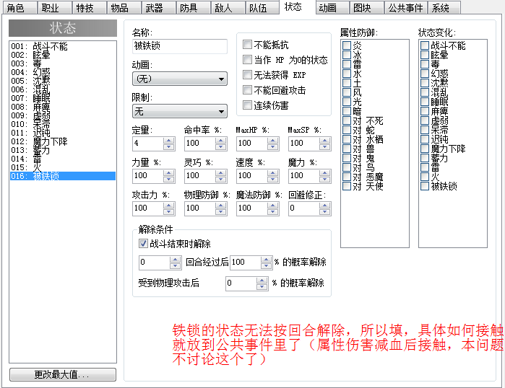Click the 回合经过后 turn count spinner
The height and width of the screenshot is (388, 505).
click(176, 263)
